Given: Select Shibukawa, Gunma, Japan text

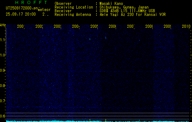Looking at the screenshot, I should click(124, 7).
